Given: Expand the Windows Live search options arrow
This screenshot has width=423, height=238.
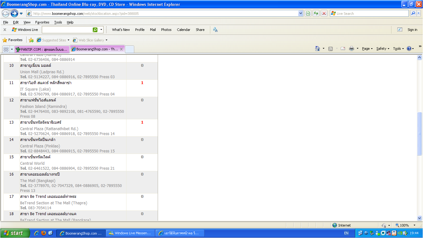Looking at the screenshot, I should point(101,30).
